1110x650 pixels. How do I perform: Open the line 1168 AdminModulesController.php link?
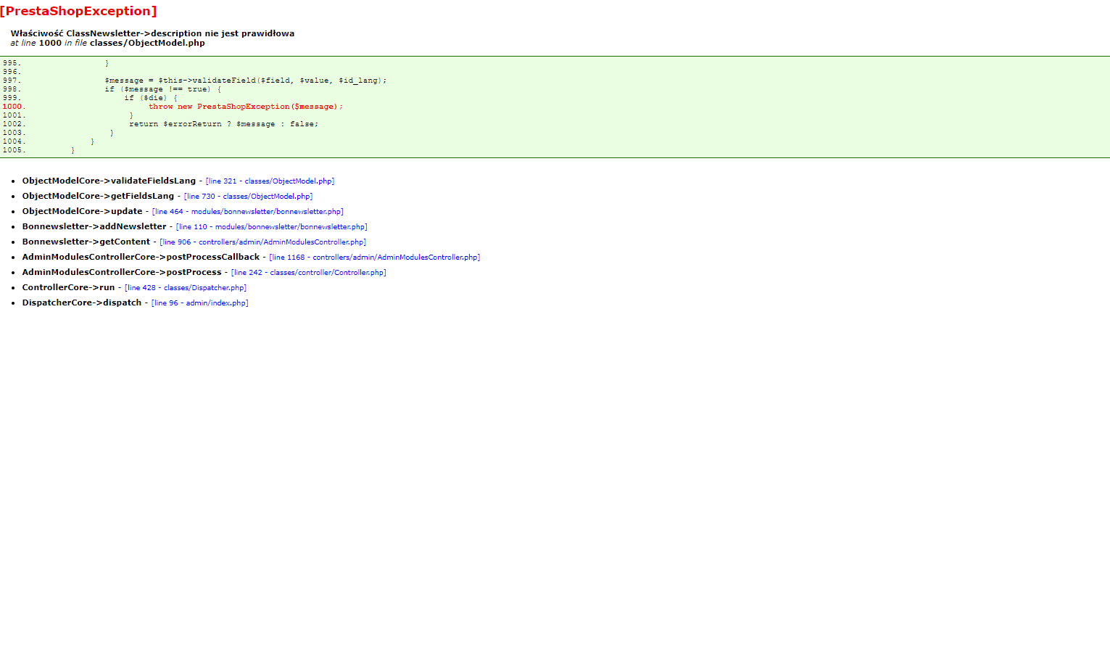coord(374,258)
